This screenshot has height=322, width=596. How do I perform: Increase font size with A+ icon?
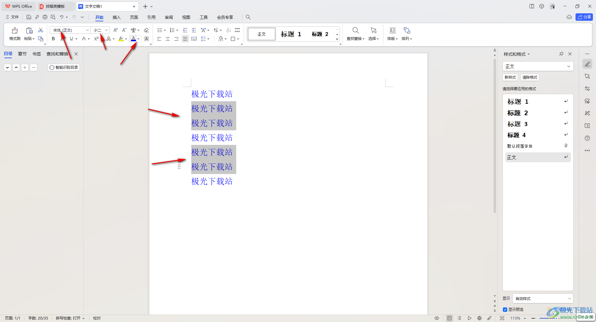115,30
